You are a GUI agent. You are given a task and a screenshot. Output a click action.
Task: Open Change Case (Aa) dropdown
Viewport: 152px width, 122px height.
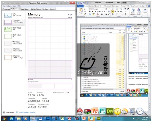102,14
